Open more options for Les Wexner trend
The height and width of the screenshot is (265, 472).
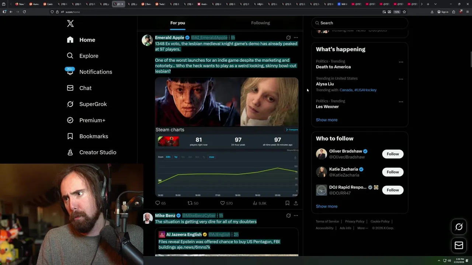point(401,102)
